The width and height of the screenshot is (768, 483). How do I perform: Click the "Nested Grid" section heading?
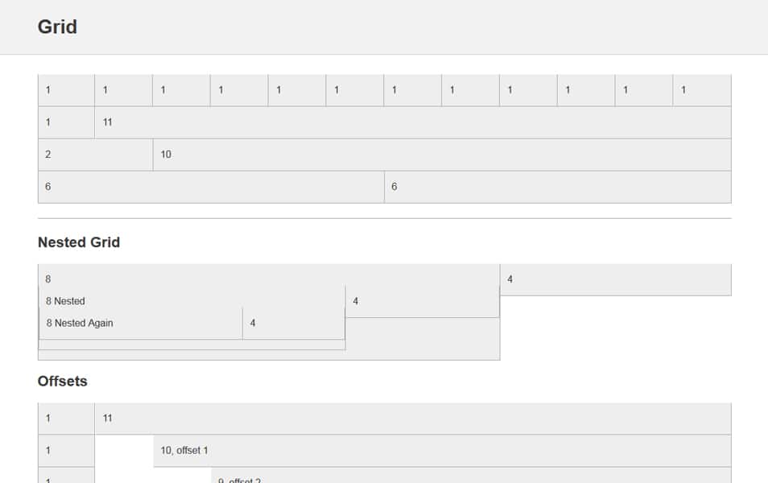pos(79,242)
